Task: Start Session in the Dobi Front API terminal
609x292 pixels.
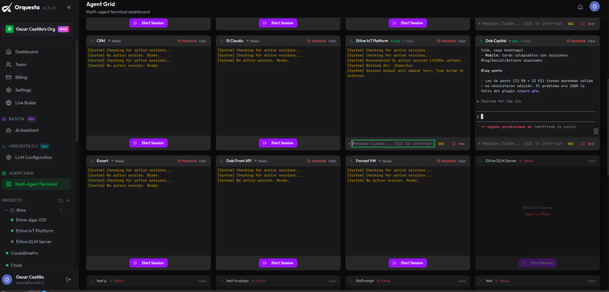Action: [x=278, y=263]
